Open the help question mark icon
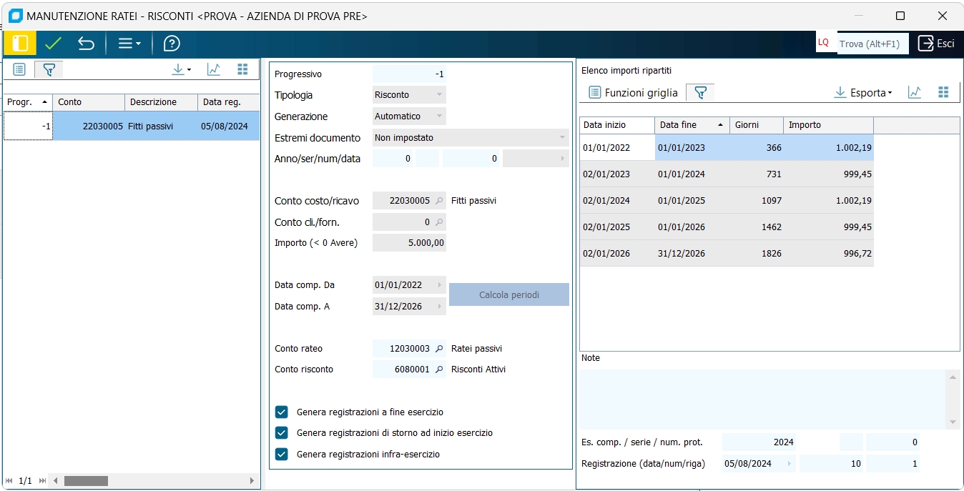Screen dimensions: 964x491 pyautogui.click(x=172, y=44)
